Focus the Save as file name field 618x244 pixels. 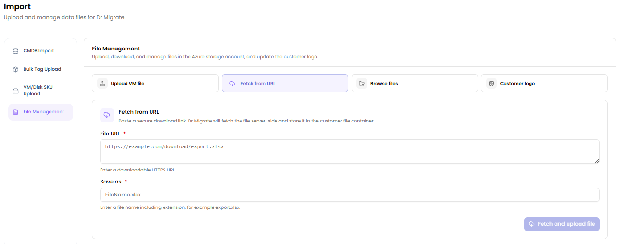coord(350,195)
